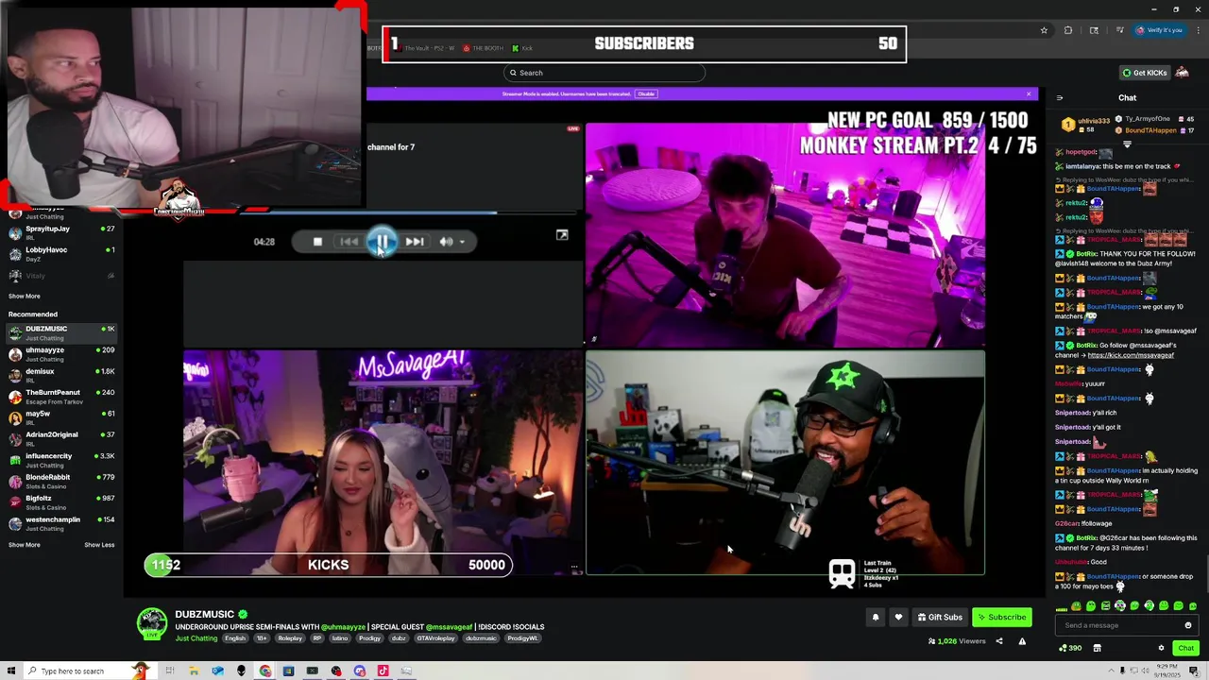
Task: Open may5w recommended channel
Action: [x=61, y=417]
